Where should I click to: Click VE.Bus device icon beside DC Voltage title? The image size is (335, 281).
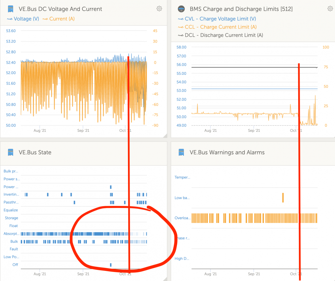pyautogui.click(x=10, y=9)
